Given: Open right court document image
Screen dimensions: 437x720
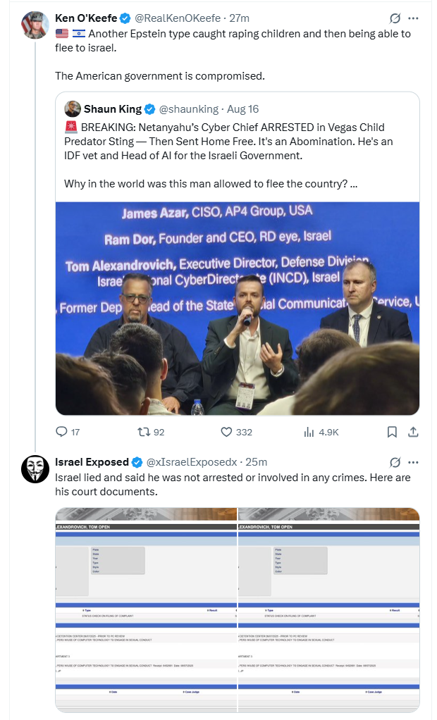Looking at the screenshot, I should pyautogui.click(x=329, y=610).
